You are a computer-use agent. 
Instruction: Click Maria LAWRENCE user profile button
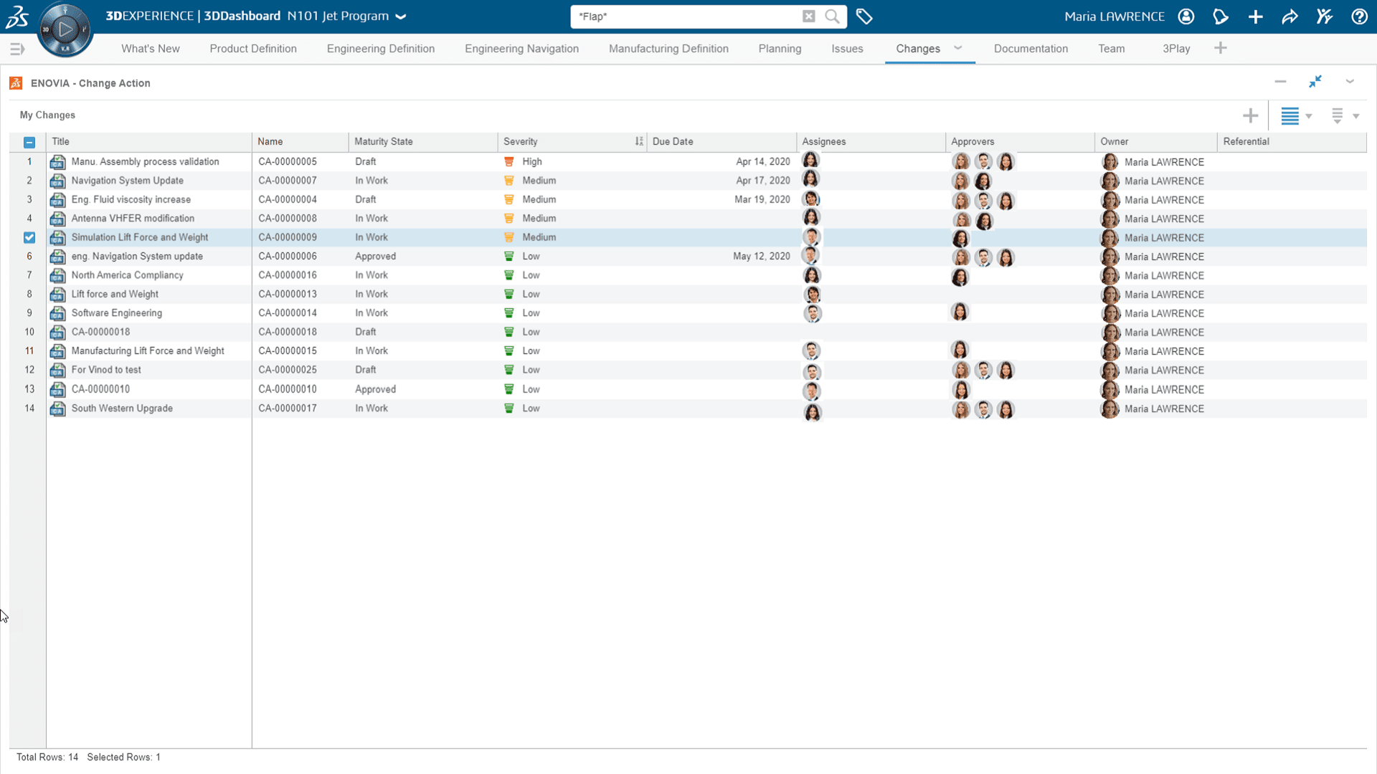click(x=1186, y=16)
